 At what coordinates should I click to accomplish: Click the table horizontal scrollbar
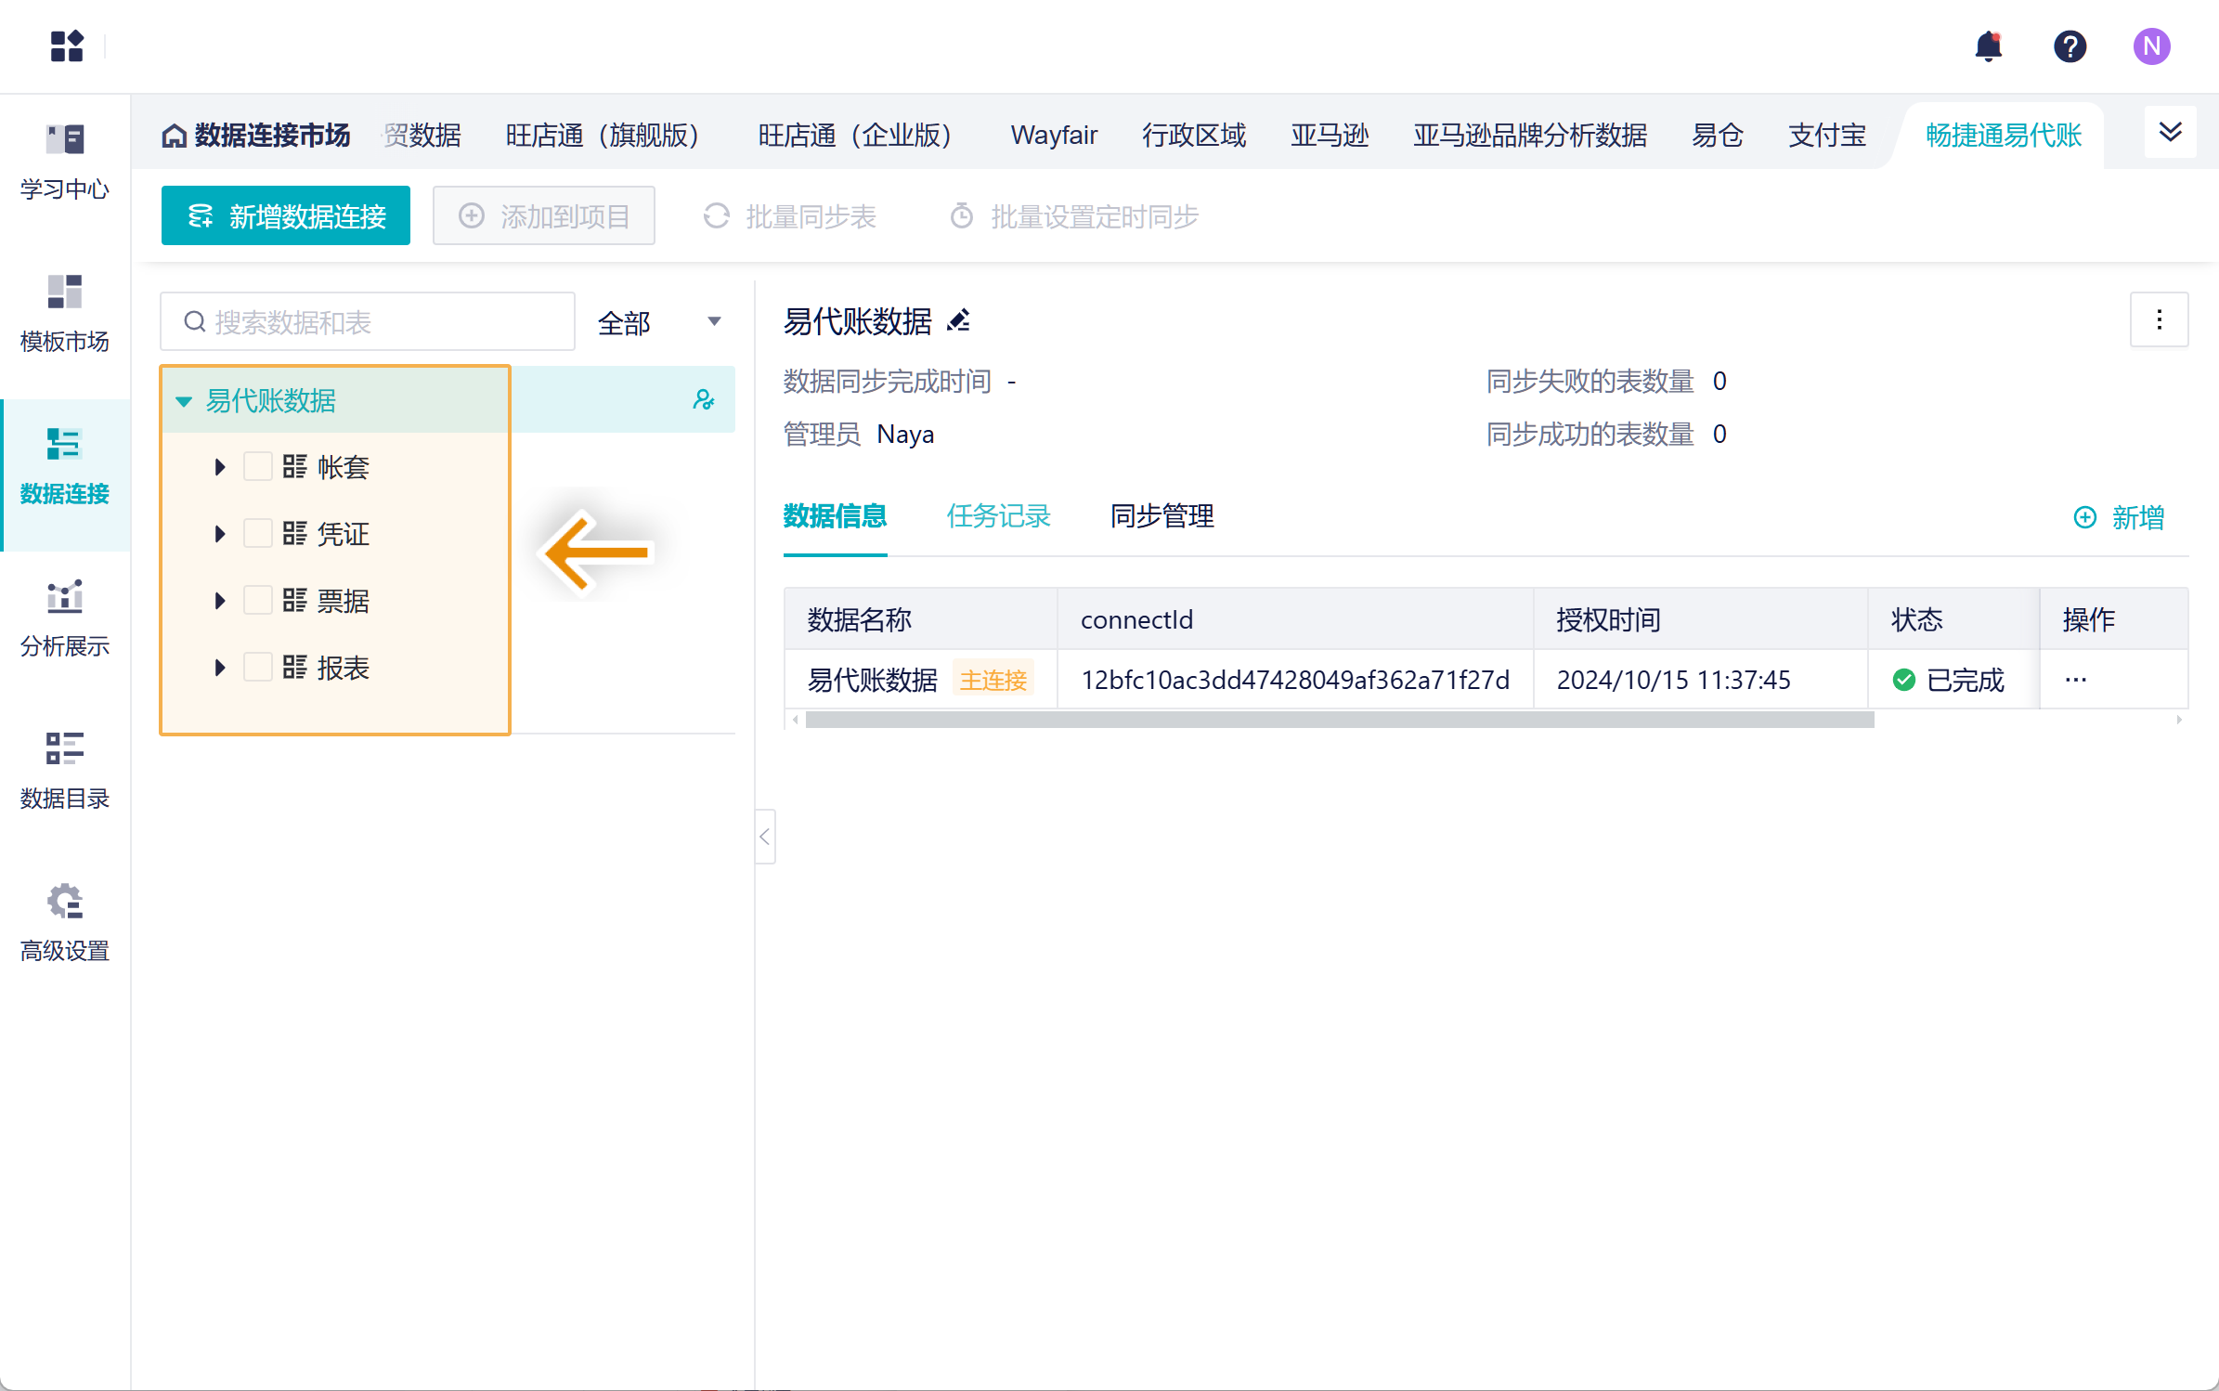[x=1339, y=720]
